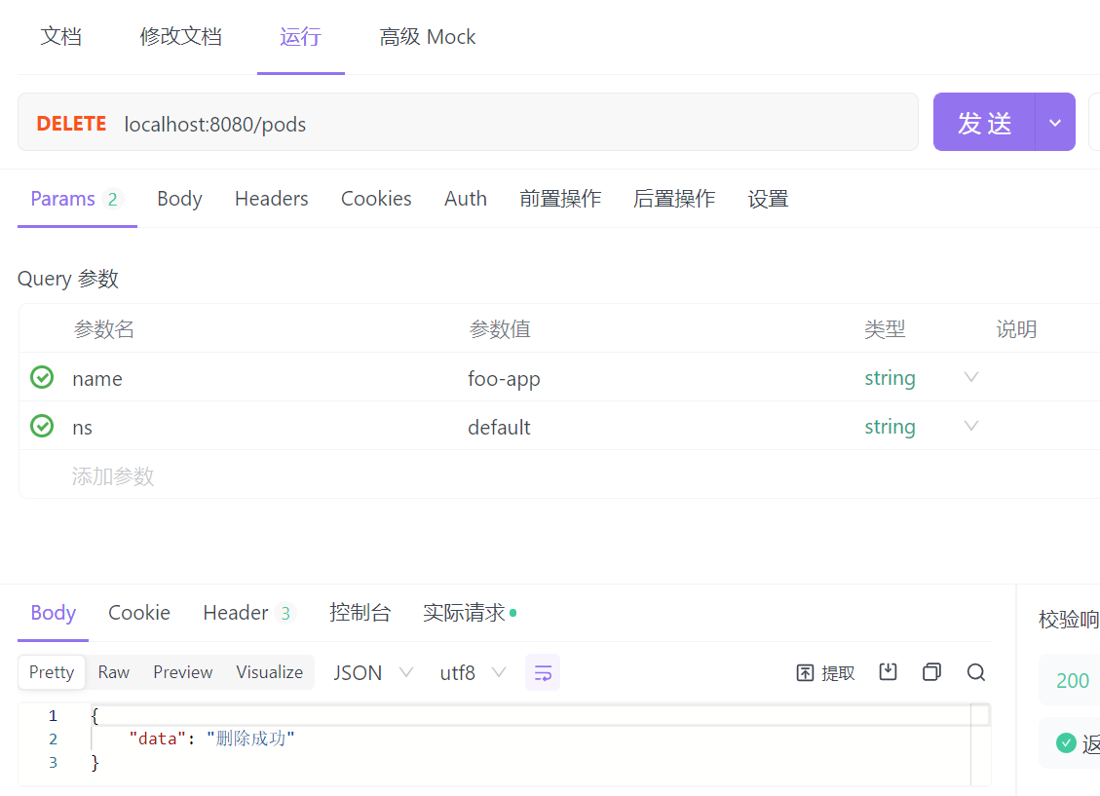
Task: Copy the response body with copy icon
Action: click(x=931, y=672)
